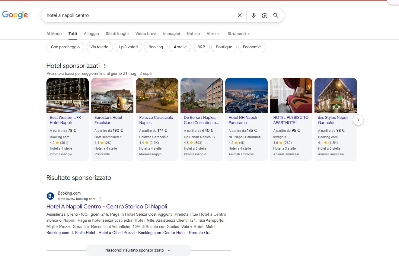Open Hotel NH Napoli Panorama photo

point(246,95)
